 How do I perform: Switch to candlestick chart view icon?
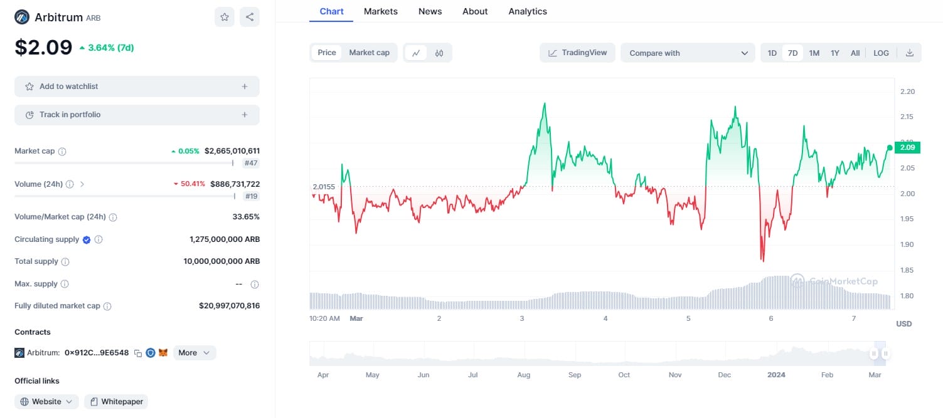click(439, 53)
